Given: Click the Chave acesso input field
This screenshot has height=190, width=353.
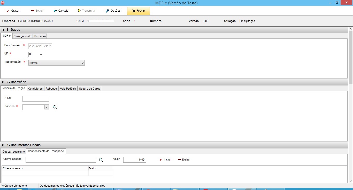Looking at the screenshot, I should (61, 160).
